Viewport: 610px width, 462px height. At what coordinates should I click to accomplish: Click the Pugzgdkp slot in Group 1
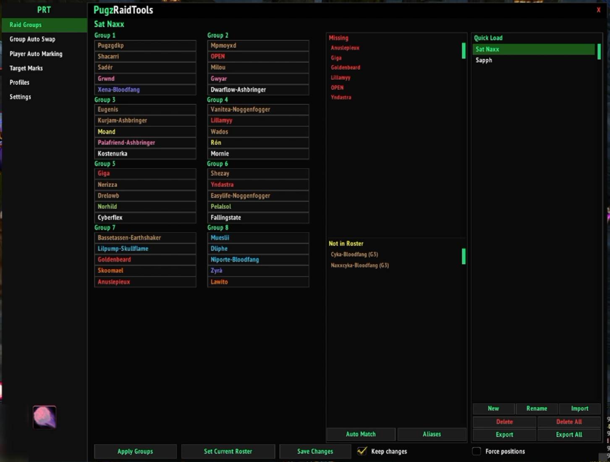145,45
